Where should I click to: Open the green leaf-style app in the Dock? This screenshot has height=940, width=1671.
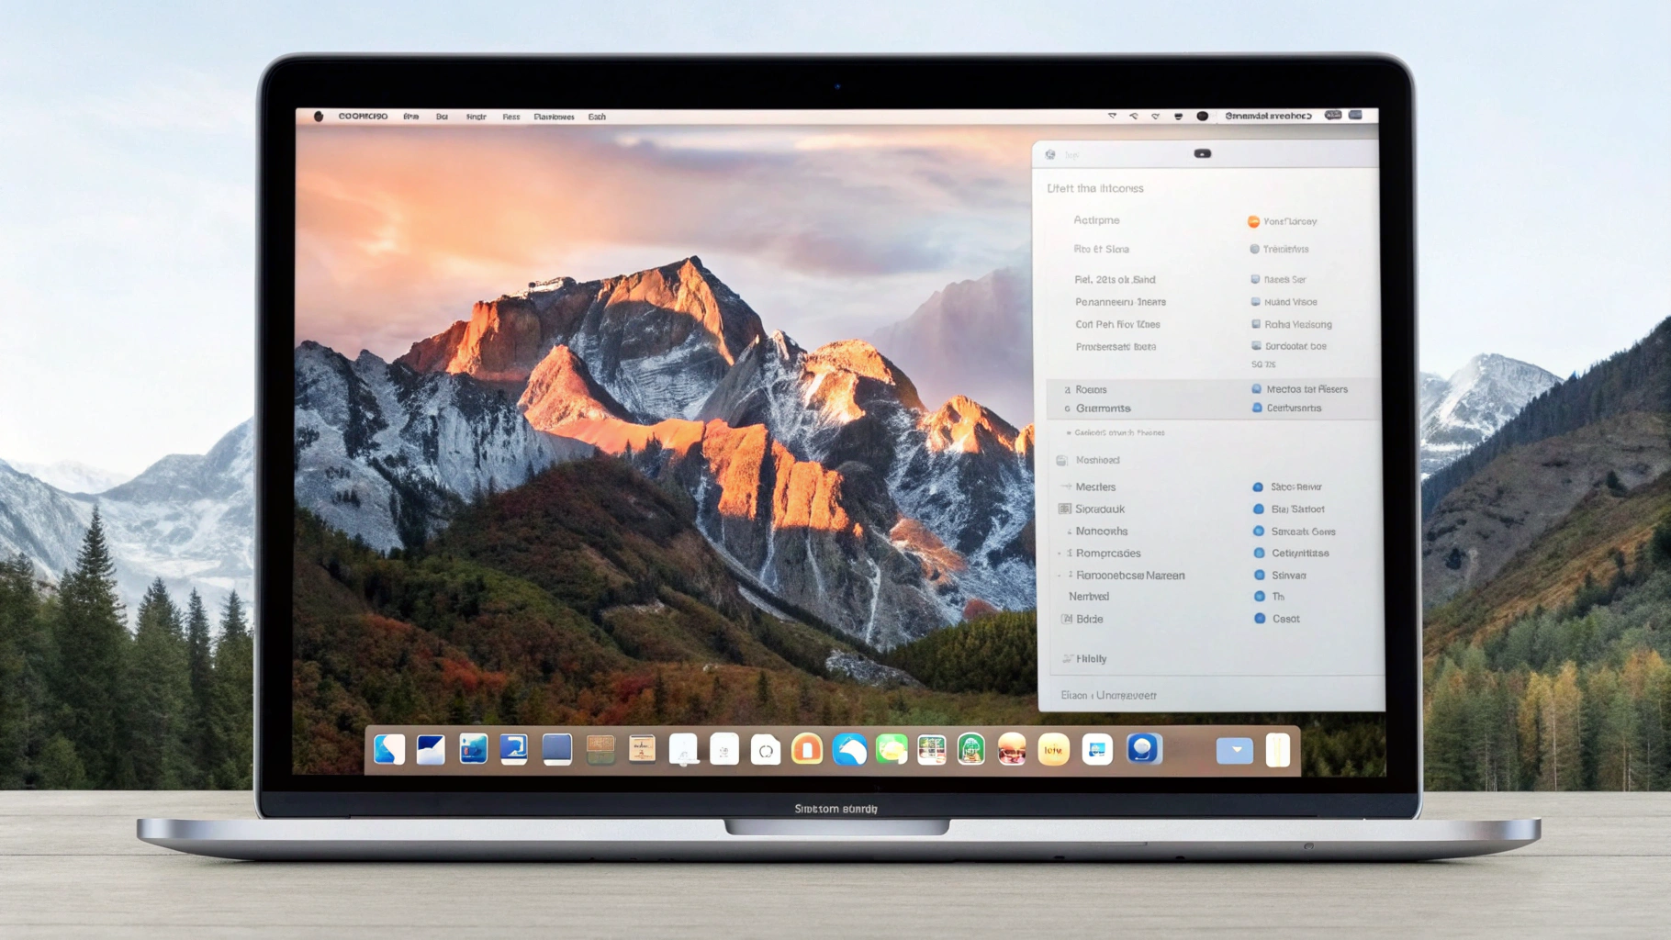click(x=889, y=750)
